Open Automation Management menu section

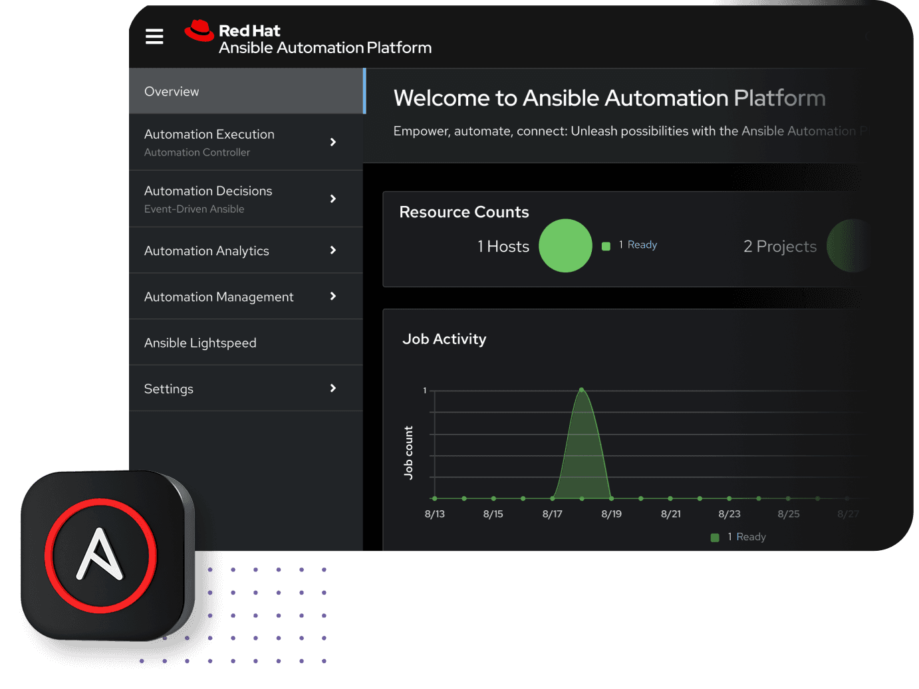pyautogui.click(x=246, y=296)
